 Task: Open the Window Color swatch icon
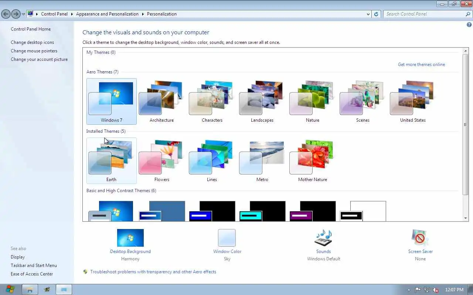pos(227,238)
